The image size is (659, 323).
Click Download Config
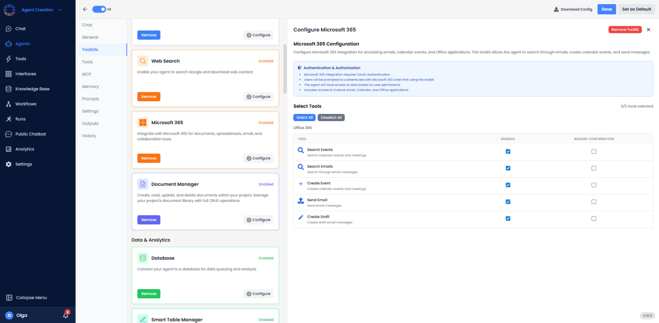[x=573, y=9]
